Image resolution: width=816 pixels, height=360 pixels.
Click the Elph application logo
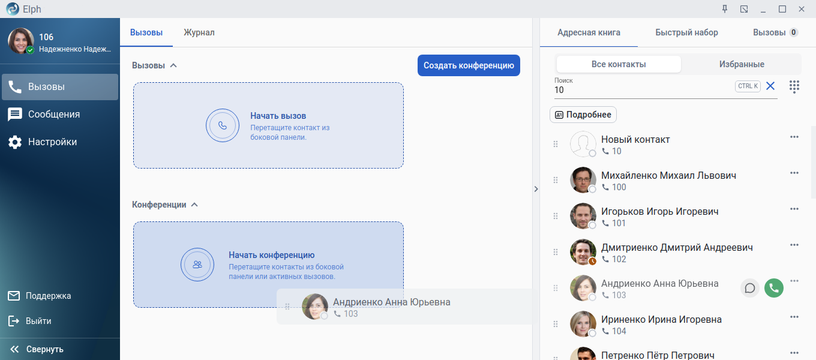pos(13,9)
